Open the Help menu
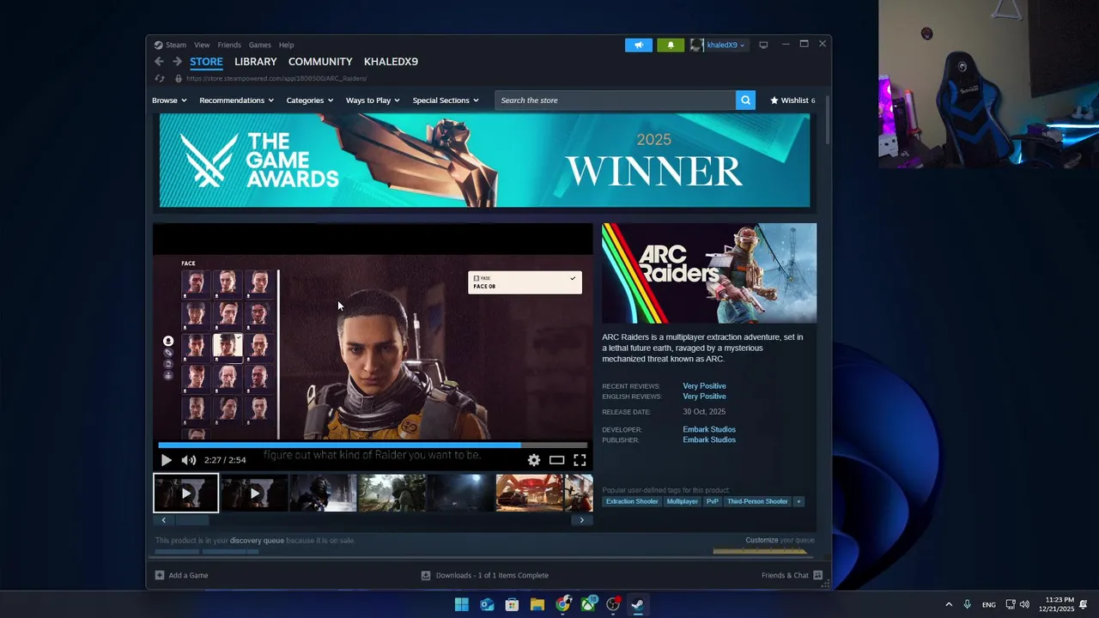The width and height of the screenshot is (1099, 618). 286,45
